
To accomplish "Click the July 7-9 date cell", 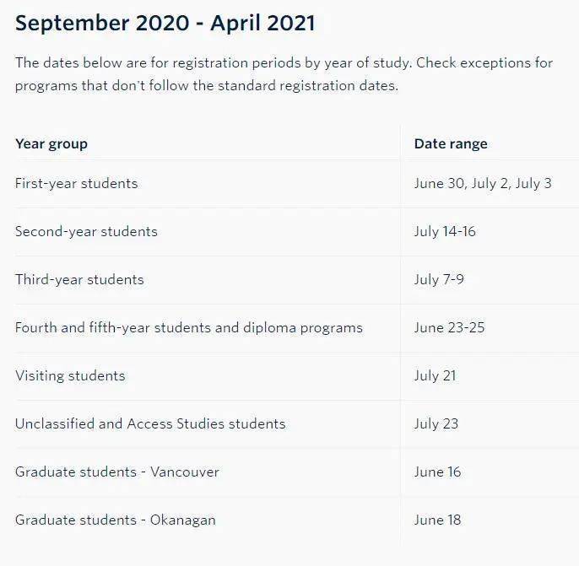I will pos(439,279).
